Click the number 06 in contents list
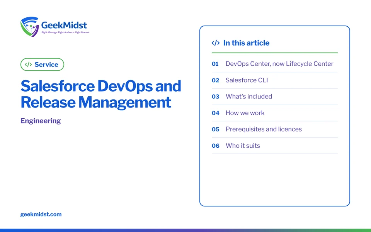This screenshot has height=232, width=371. [x=215, y=146]
